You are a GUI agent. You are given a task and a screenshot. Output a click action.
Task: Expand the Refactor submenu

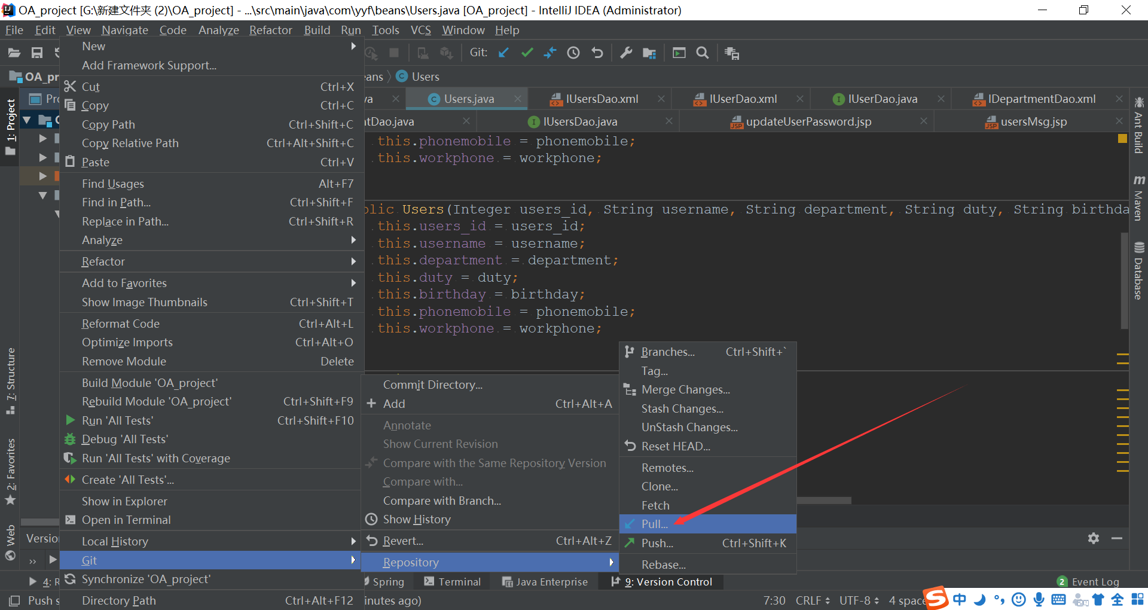(212, 261)
